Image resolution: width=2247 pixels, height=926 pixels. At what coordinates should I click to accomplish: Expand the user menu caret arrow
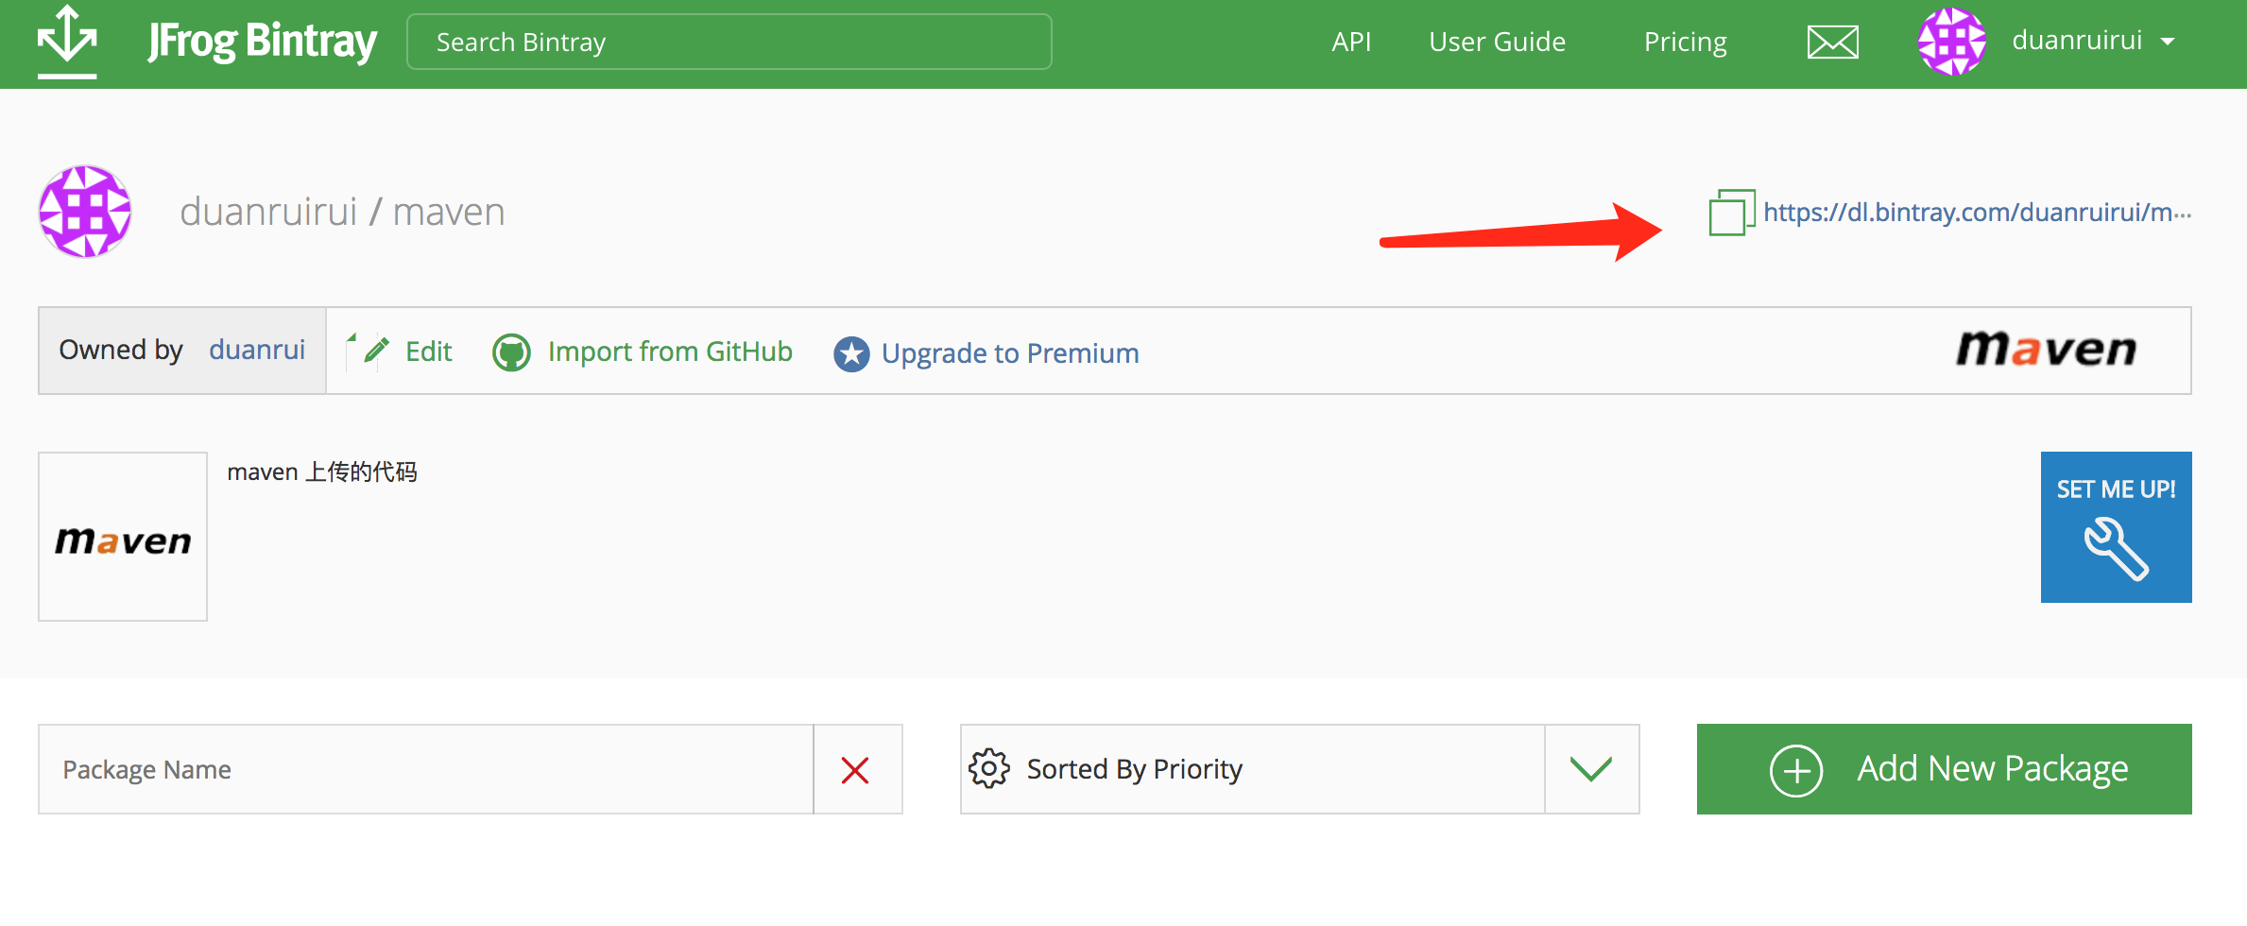point(2168,42)
